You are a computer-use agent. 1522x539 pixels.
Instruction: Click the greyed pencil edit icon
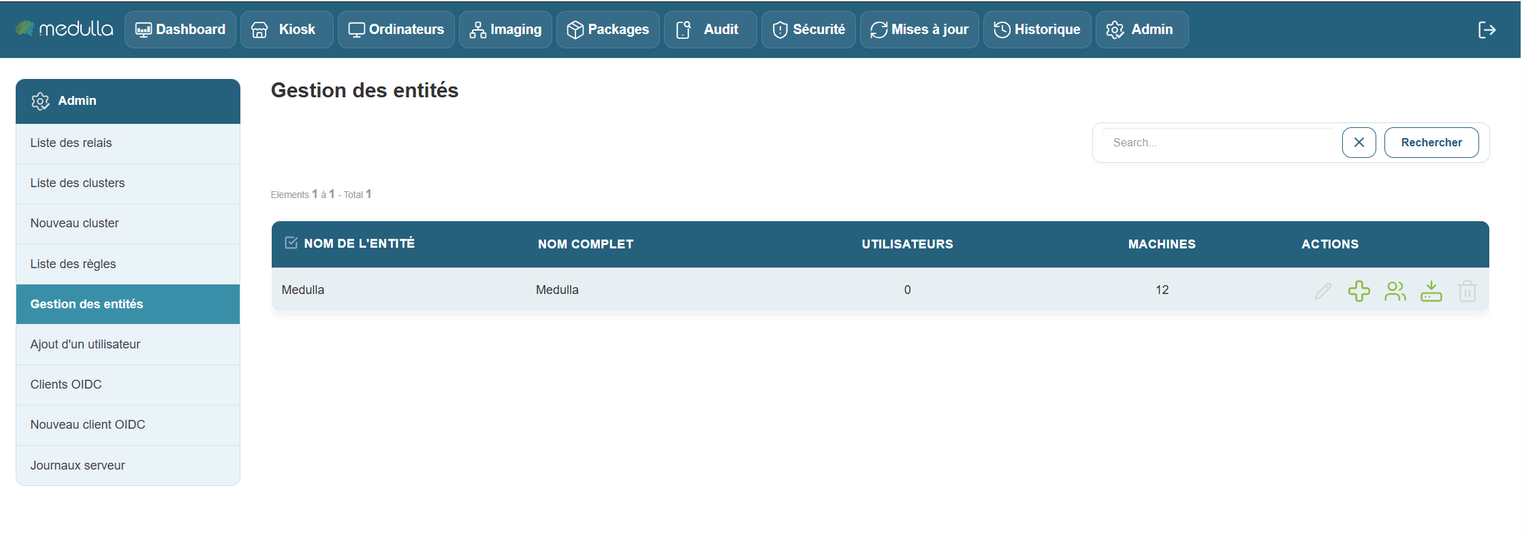(x=1322, y=291)
